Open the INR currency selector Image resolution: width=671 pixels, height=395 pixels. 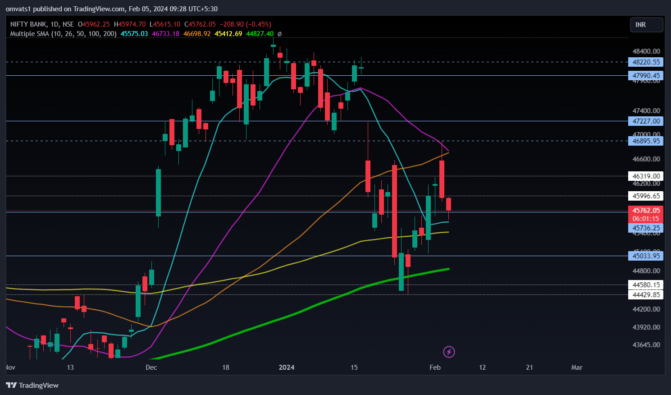[647, 25]
